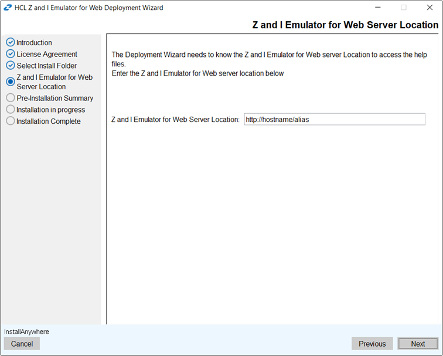Select the Installation Complete step label

(48, 121)
